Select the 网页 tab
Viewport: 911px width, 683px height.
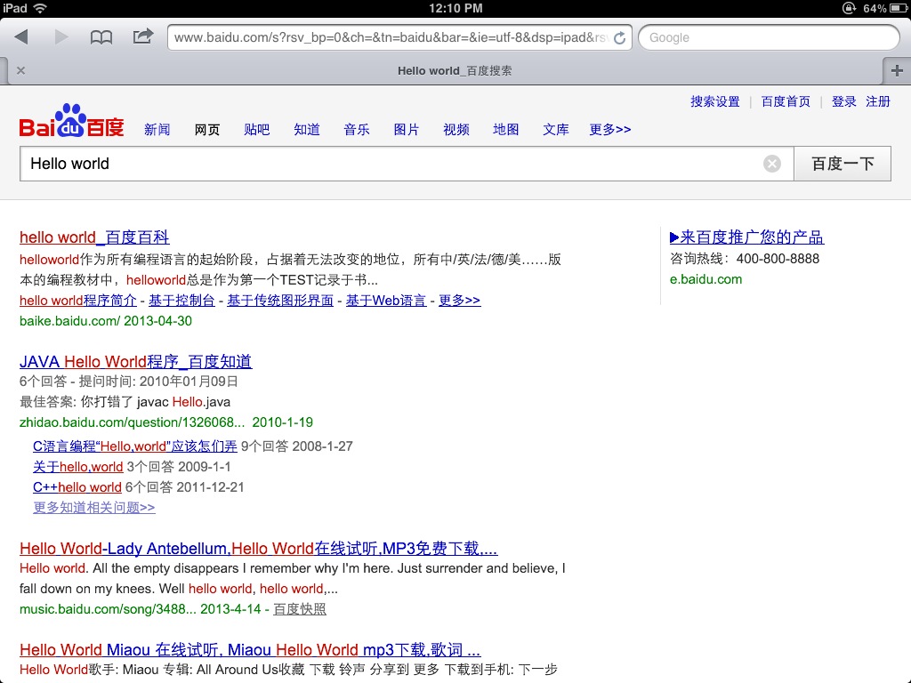206,130
